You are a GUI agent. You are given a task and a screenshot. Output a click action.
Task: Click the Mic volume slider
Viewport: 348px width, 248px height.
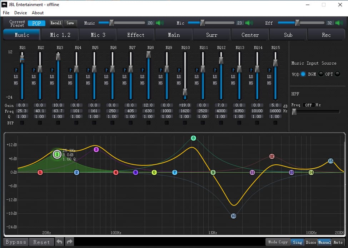pos(211,23)
